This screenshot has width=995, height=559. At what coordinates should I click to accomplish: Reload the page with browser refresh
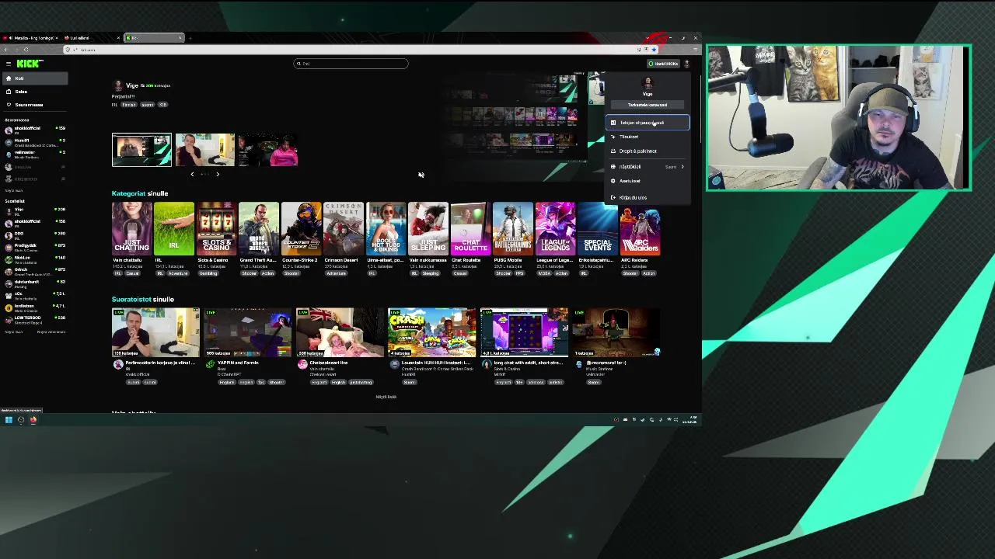pyautogui.click(x=26, y=50)
